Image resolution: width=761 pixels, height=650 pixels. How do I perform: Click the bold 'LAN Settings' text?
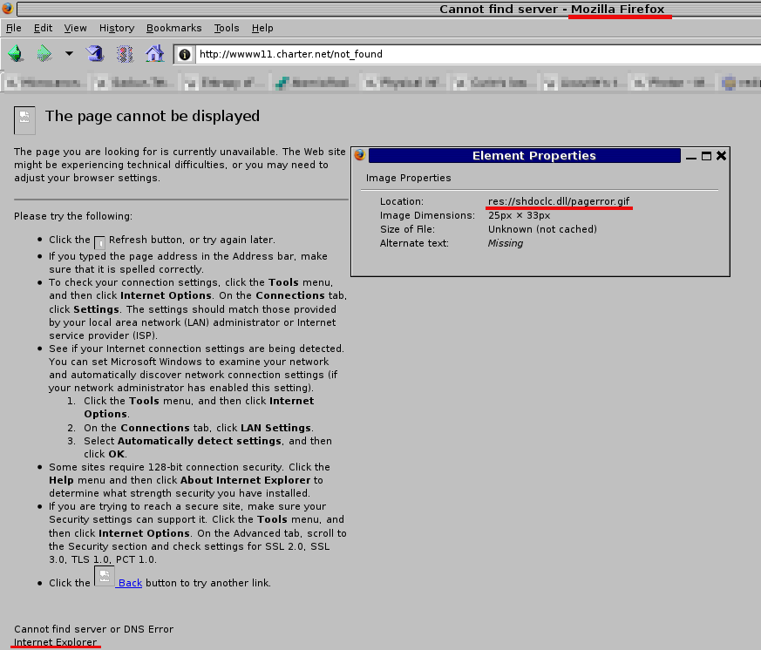[275, 428]
